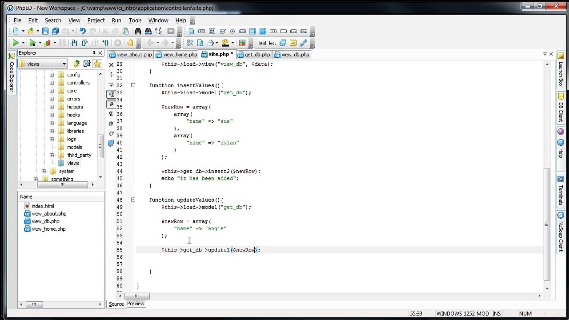
Task: Switch to the get_db.php tab
Action: point(254,55)
